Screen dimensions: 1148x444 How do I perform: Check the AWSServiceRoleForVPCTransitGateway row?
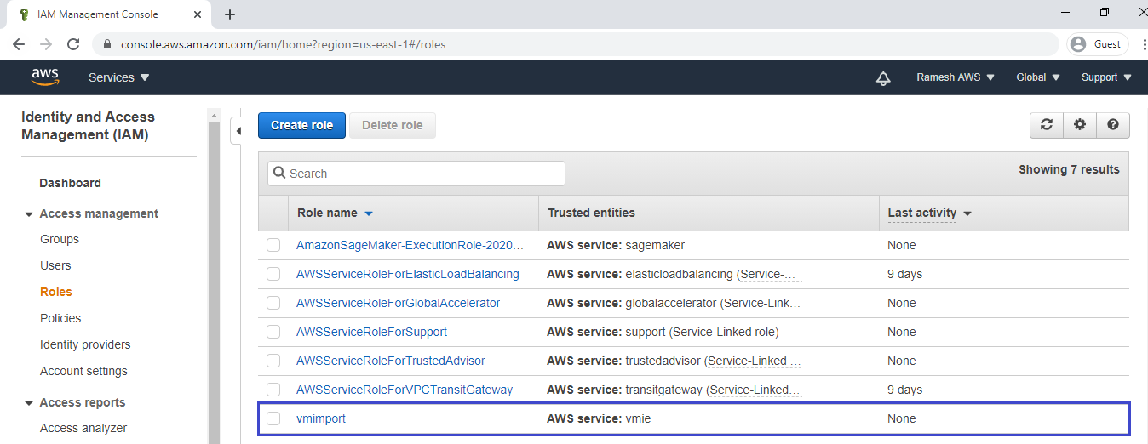tap(273, 390)
